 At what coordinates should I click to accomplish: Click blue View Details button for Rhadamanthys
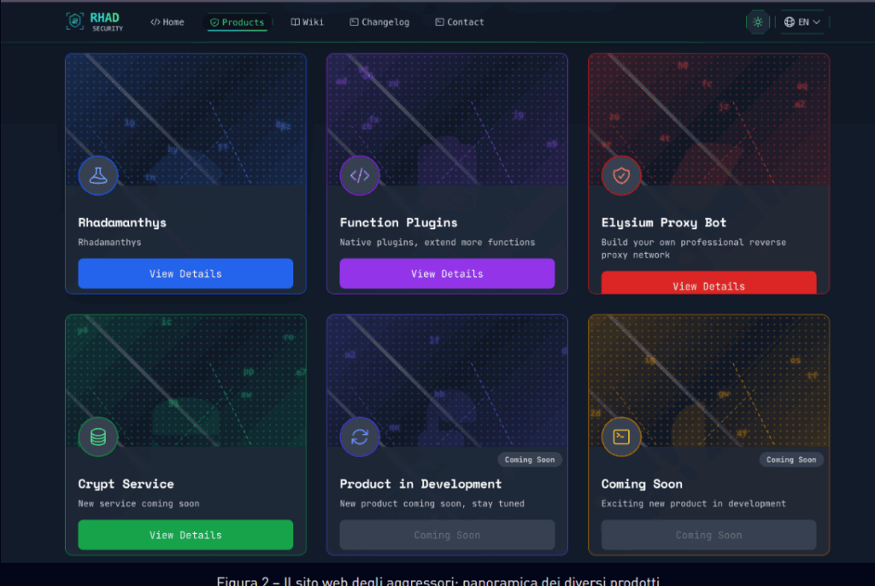point(185,273)
